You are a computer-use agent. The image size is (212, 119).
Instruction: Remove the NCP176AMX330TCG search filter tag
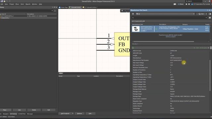click(144, 21)
